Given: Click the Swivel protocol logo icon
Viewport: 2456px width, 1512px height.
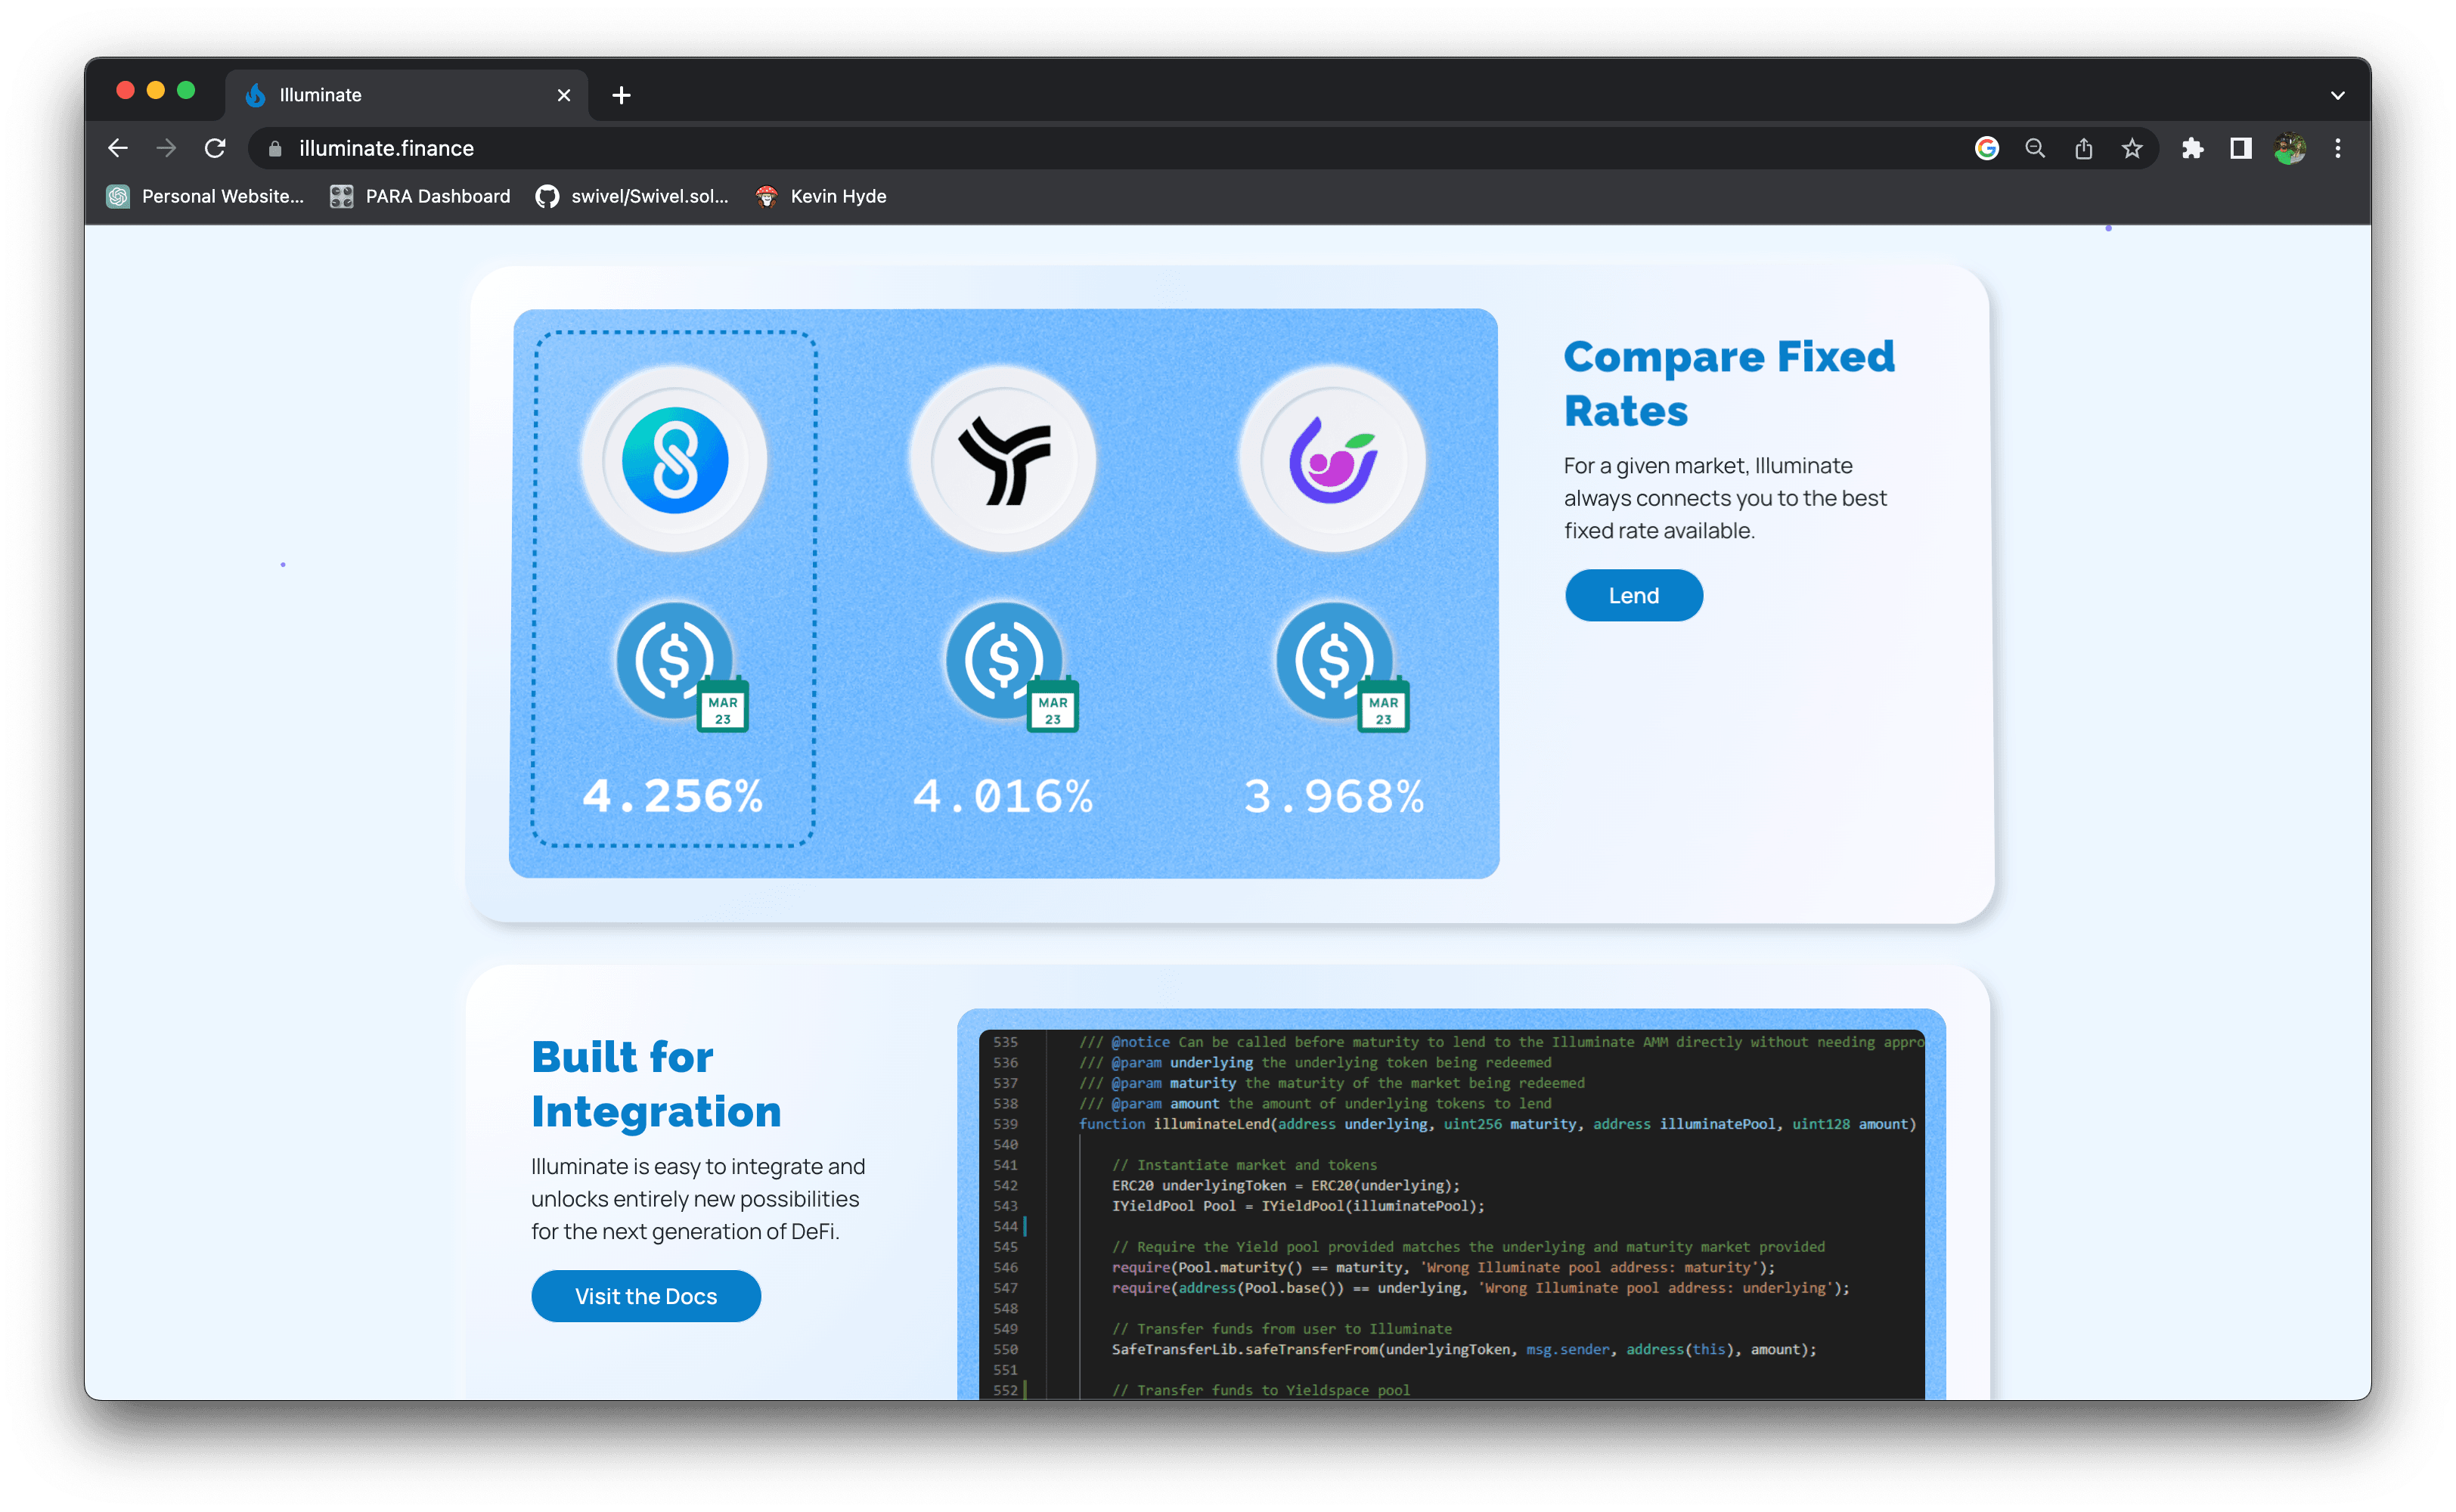Looking at the screenshot, I should pos(675,460).
